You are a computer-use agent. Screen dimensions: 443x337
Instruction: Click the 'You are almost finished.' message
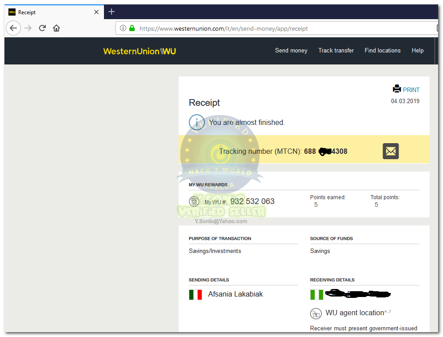click(x=247, y=122)
